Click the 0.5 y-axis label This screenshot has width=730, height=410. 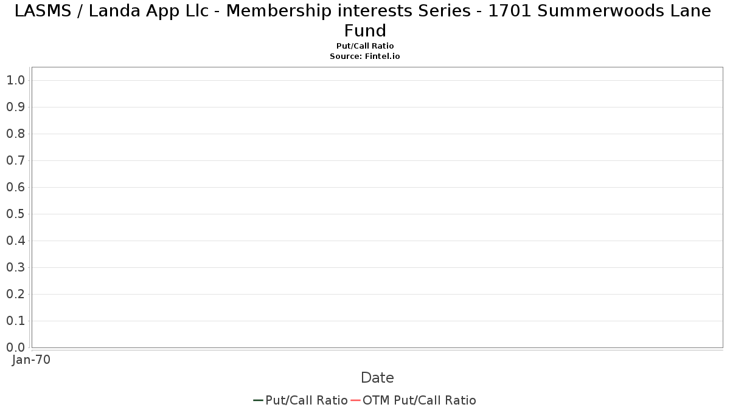tap(15, 214)
